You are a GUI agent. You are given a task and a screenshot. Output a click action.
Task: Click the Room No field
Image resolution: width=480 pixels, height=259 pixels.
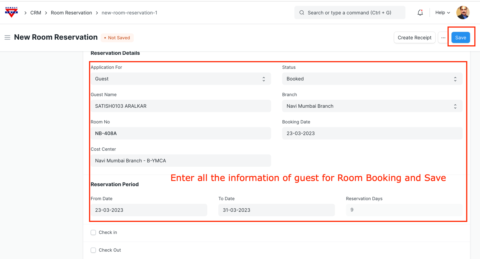tap(180, 133)
